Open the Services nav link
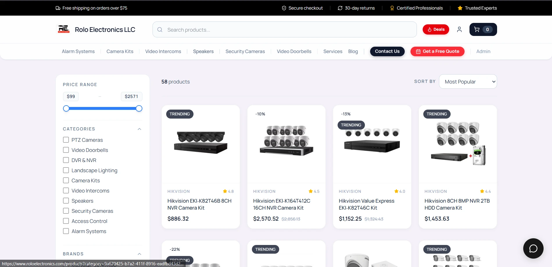This screenshot has height=267, width=552. click(333, 51)
